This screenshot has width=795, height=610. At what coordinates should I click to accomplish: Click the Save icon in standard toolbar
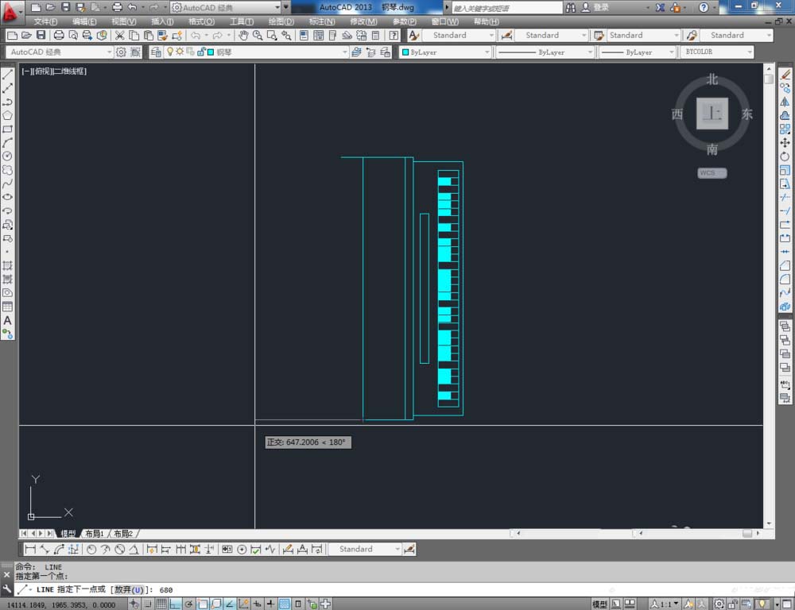click(41, 35)
